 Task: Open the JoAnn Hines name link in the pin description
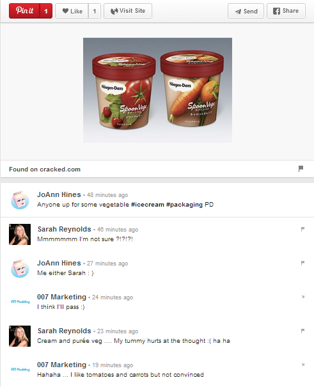(59, 194)
